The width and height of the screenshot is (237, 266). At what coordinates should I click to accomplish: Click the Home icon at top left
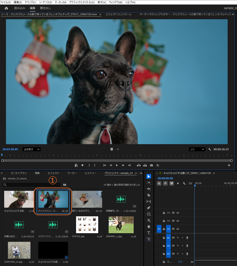[x=6, y=8]
